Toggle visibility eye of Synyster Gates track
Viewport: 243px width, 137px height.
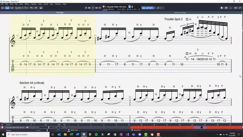click(x=27, y=127)
